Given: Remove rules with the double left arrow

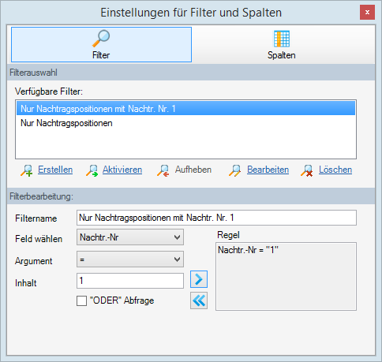Looking at the screenshot, I should point(199,300).
